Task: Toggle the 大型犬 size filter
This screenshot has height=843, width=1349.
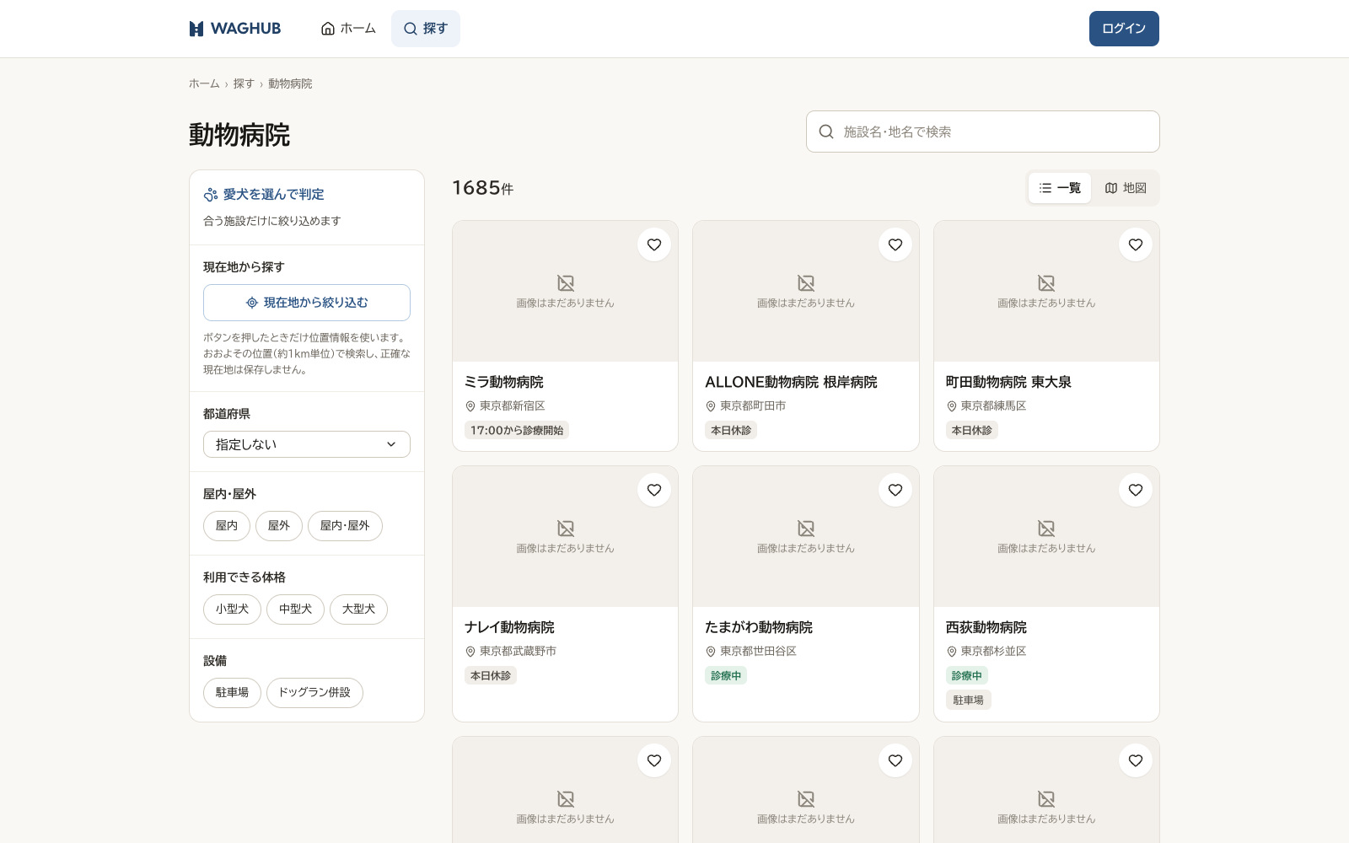Action: tap(358, 609)
